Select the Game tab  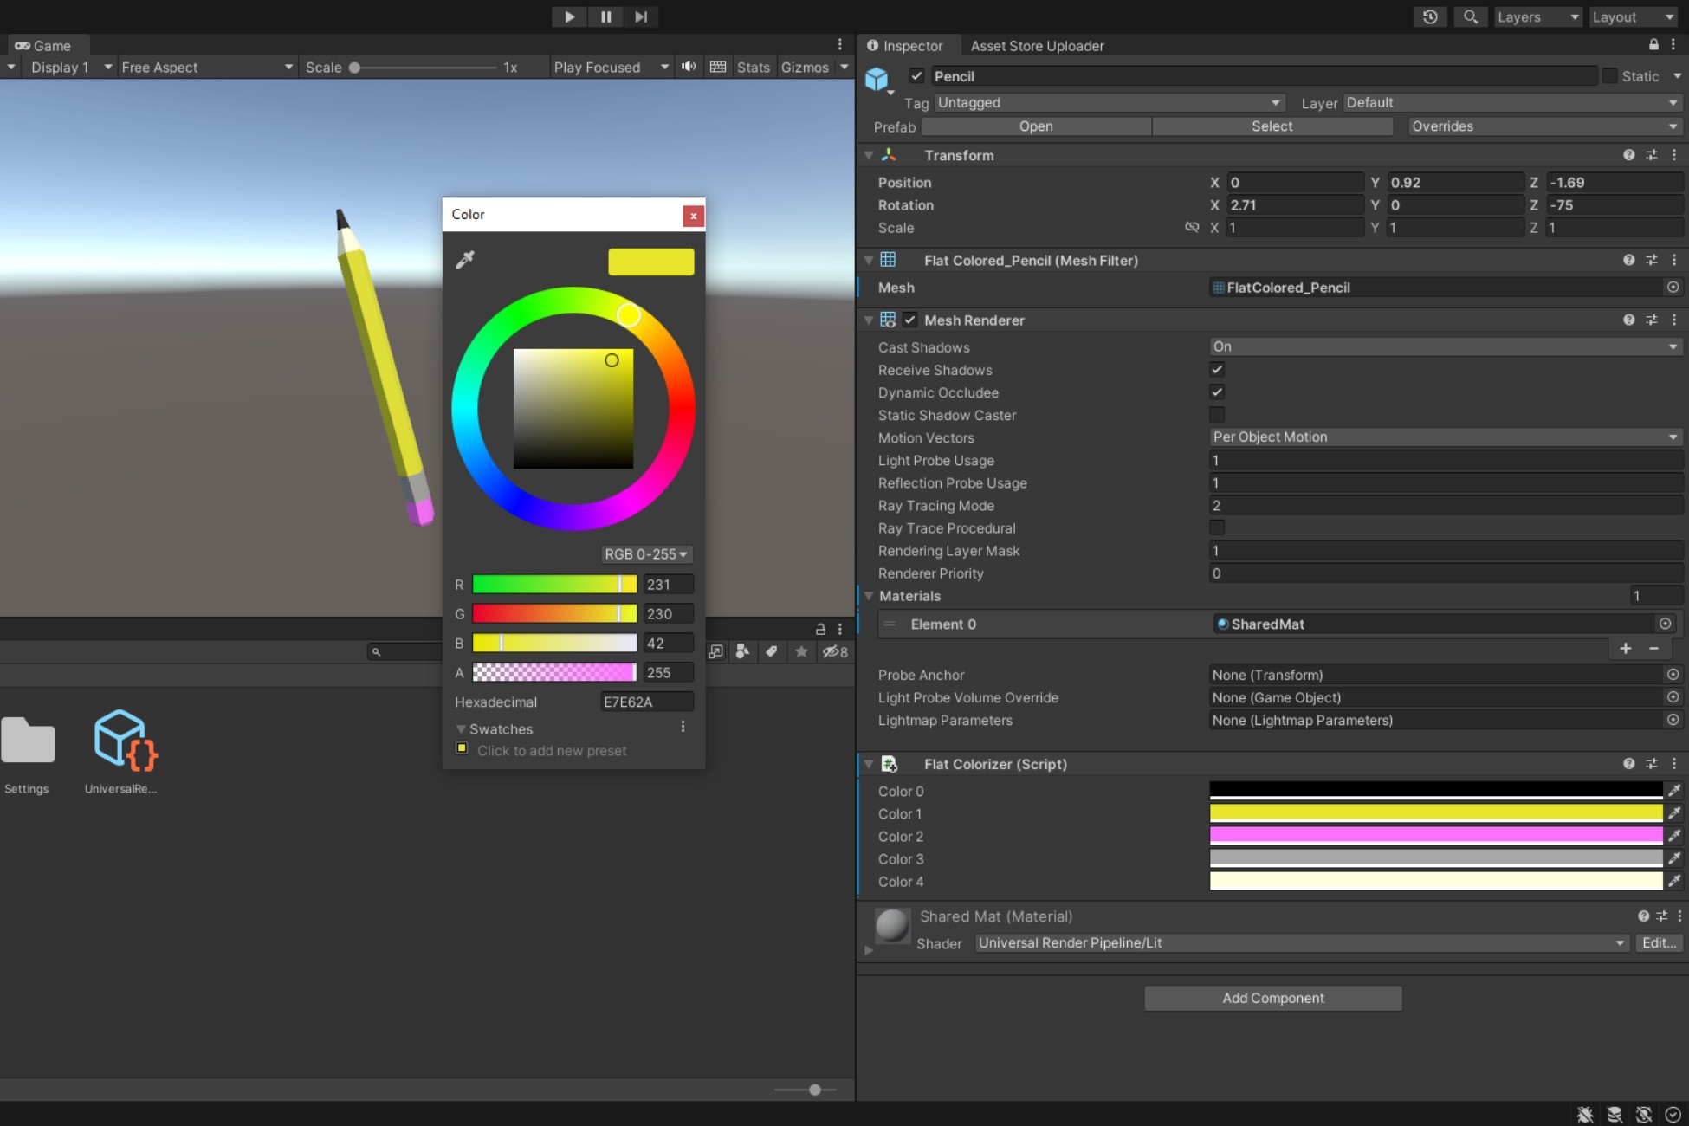(48, 45)
